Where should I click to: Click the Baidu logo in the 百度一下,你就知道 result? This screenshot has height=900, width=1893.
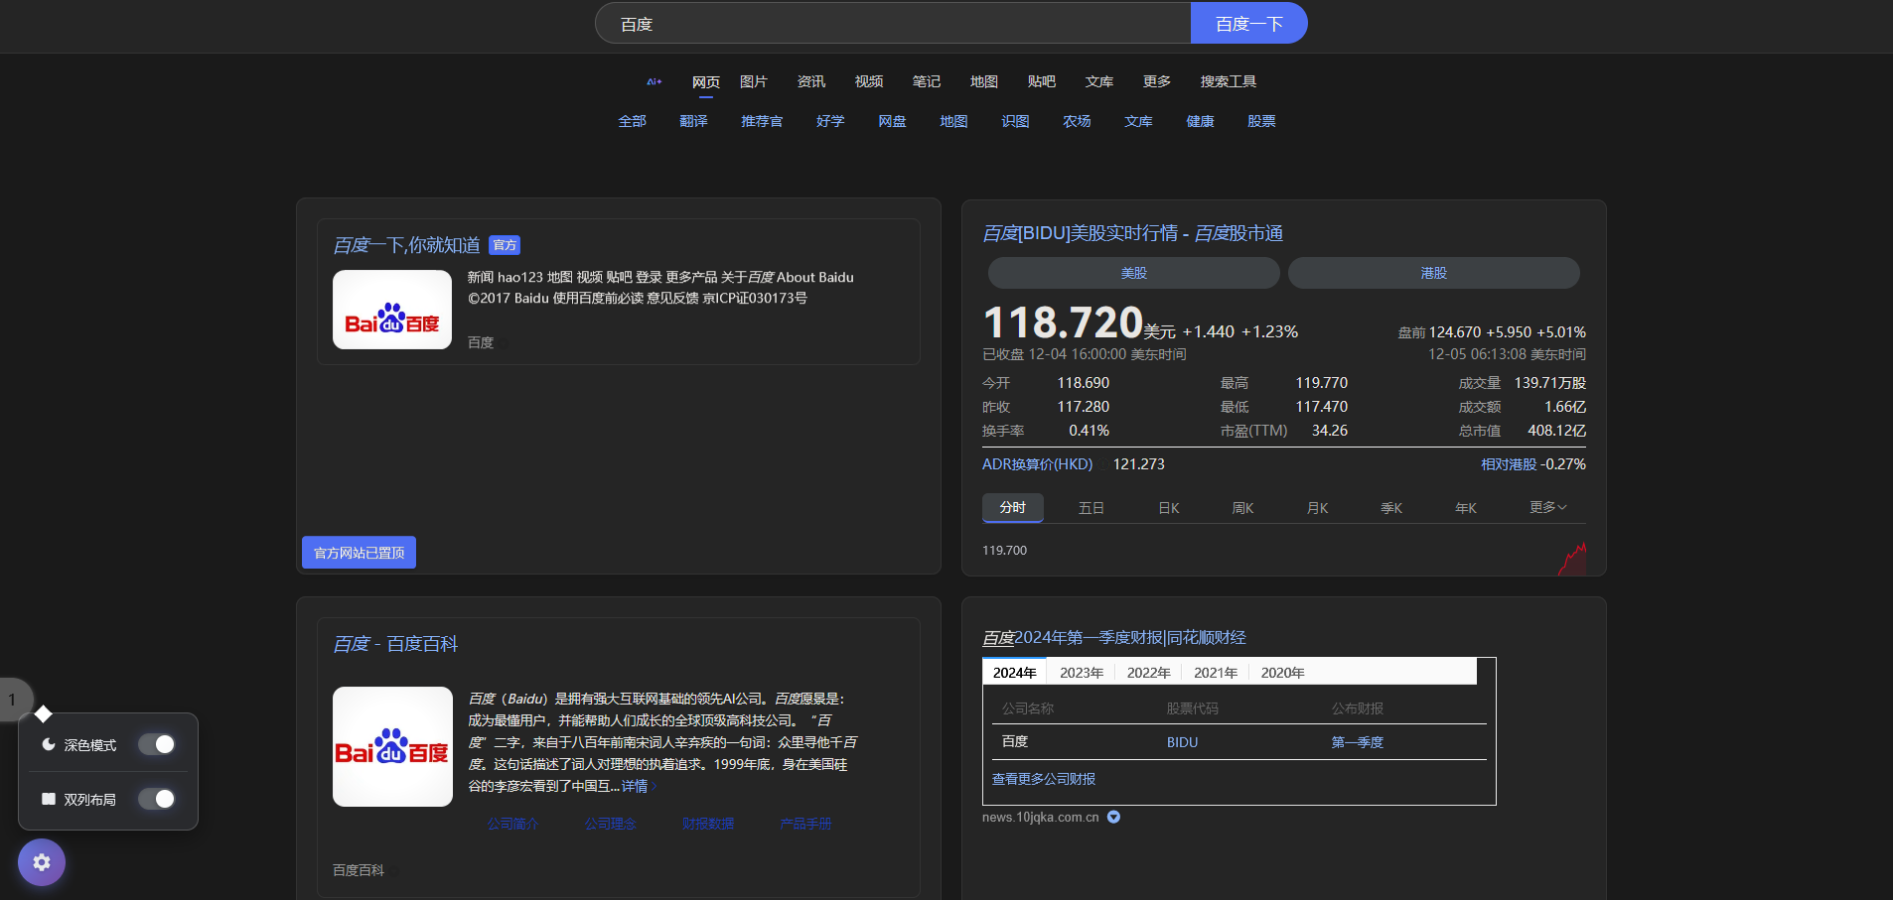tap(392, 310)
